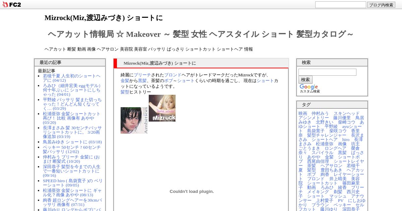Select the 茶髪 tag

312,166
